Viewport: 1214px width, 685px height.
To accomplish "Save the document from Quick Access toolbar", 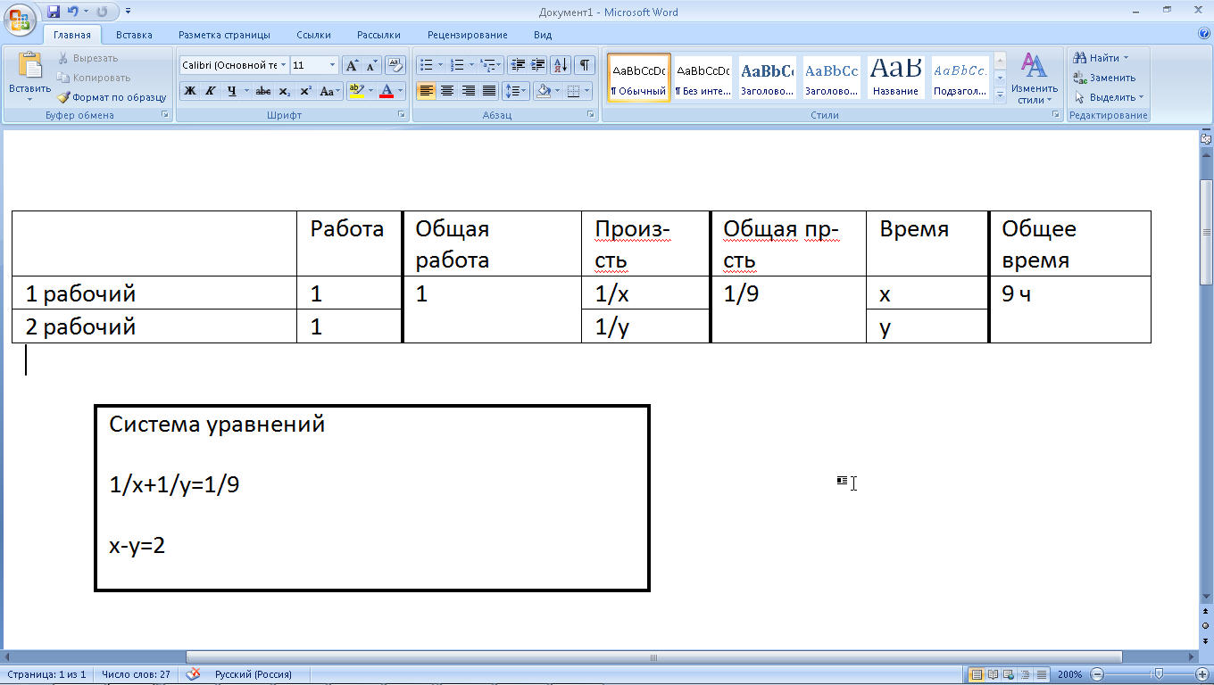I will [x=54, y=12].
